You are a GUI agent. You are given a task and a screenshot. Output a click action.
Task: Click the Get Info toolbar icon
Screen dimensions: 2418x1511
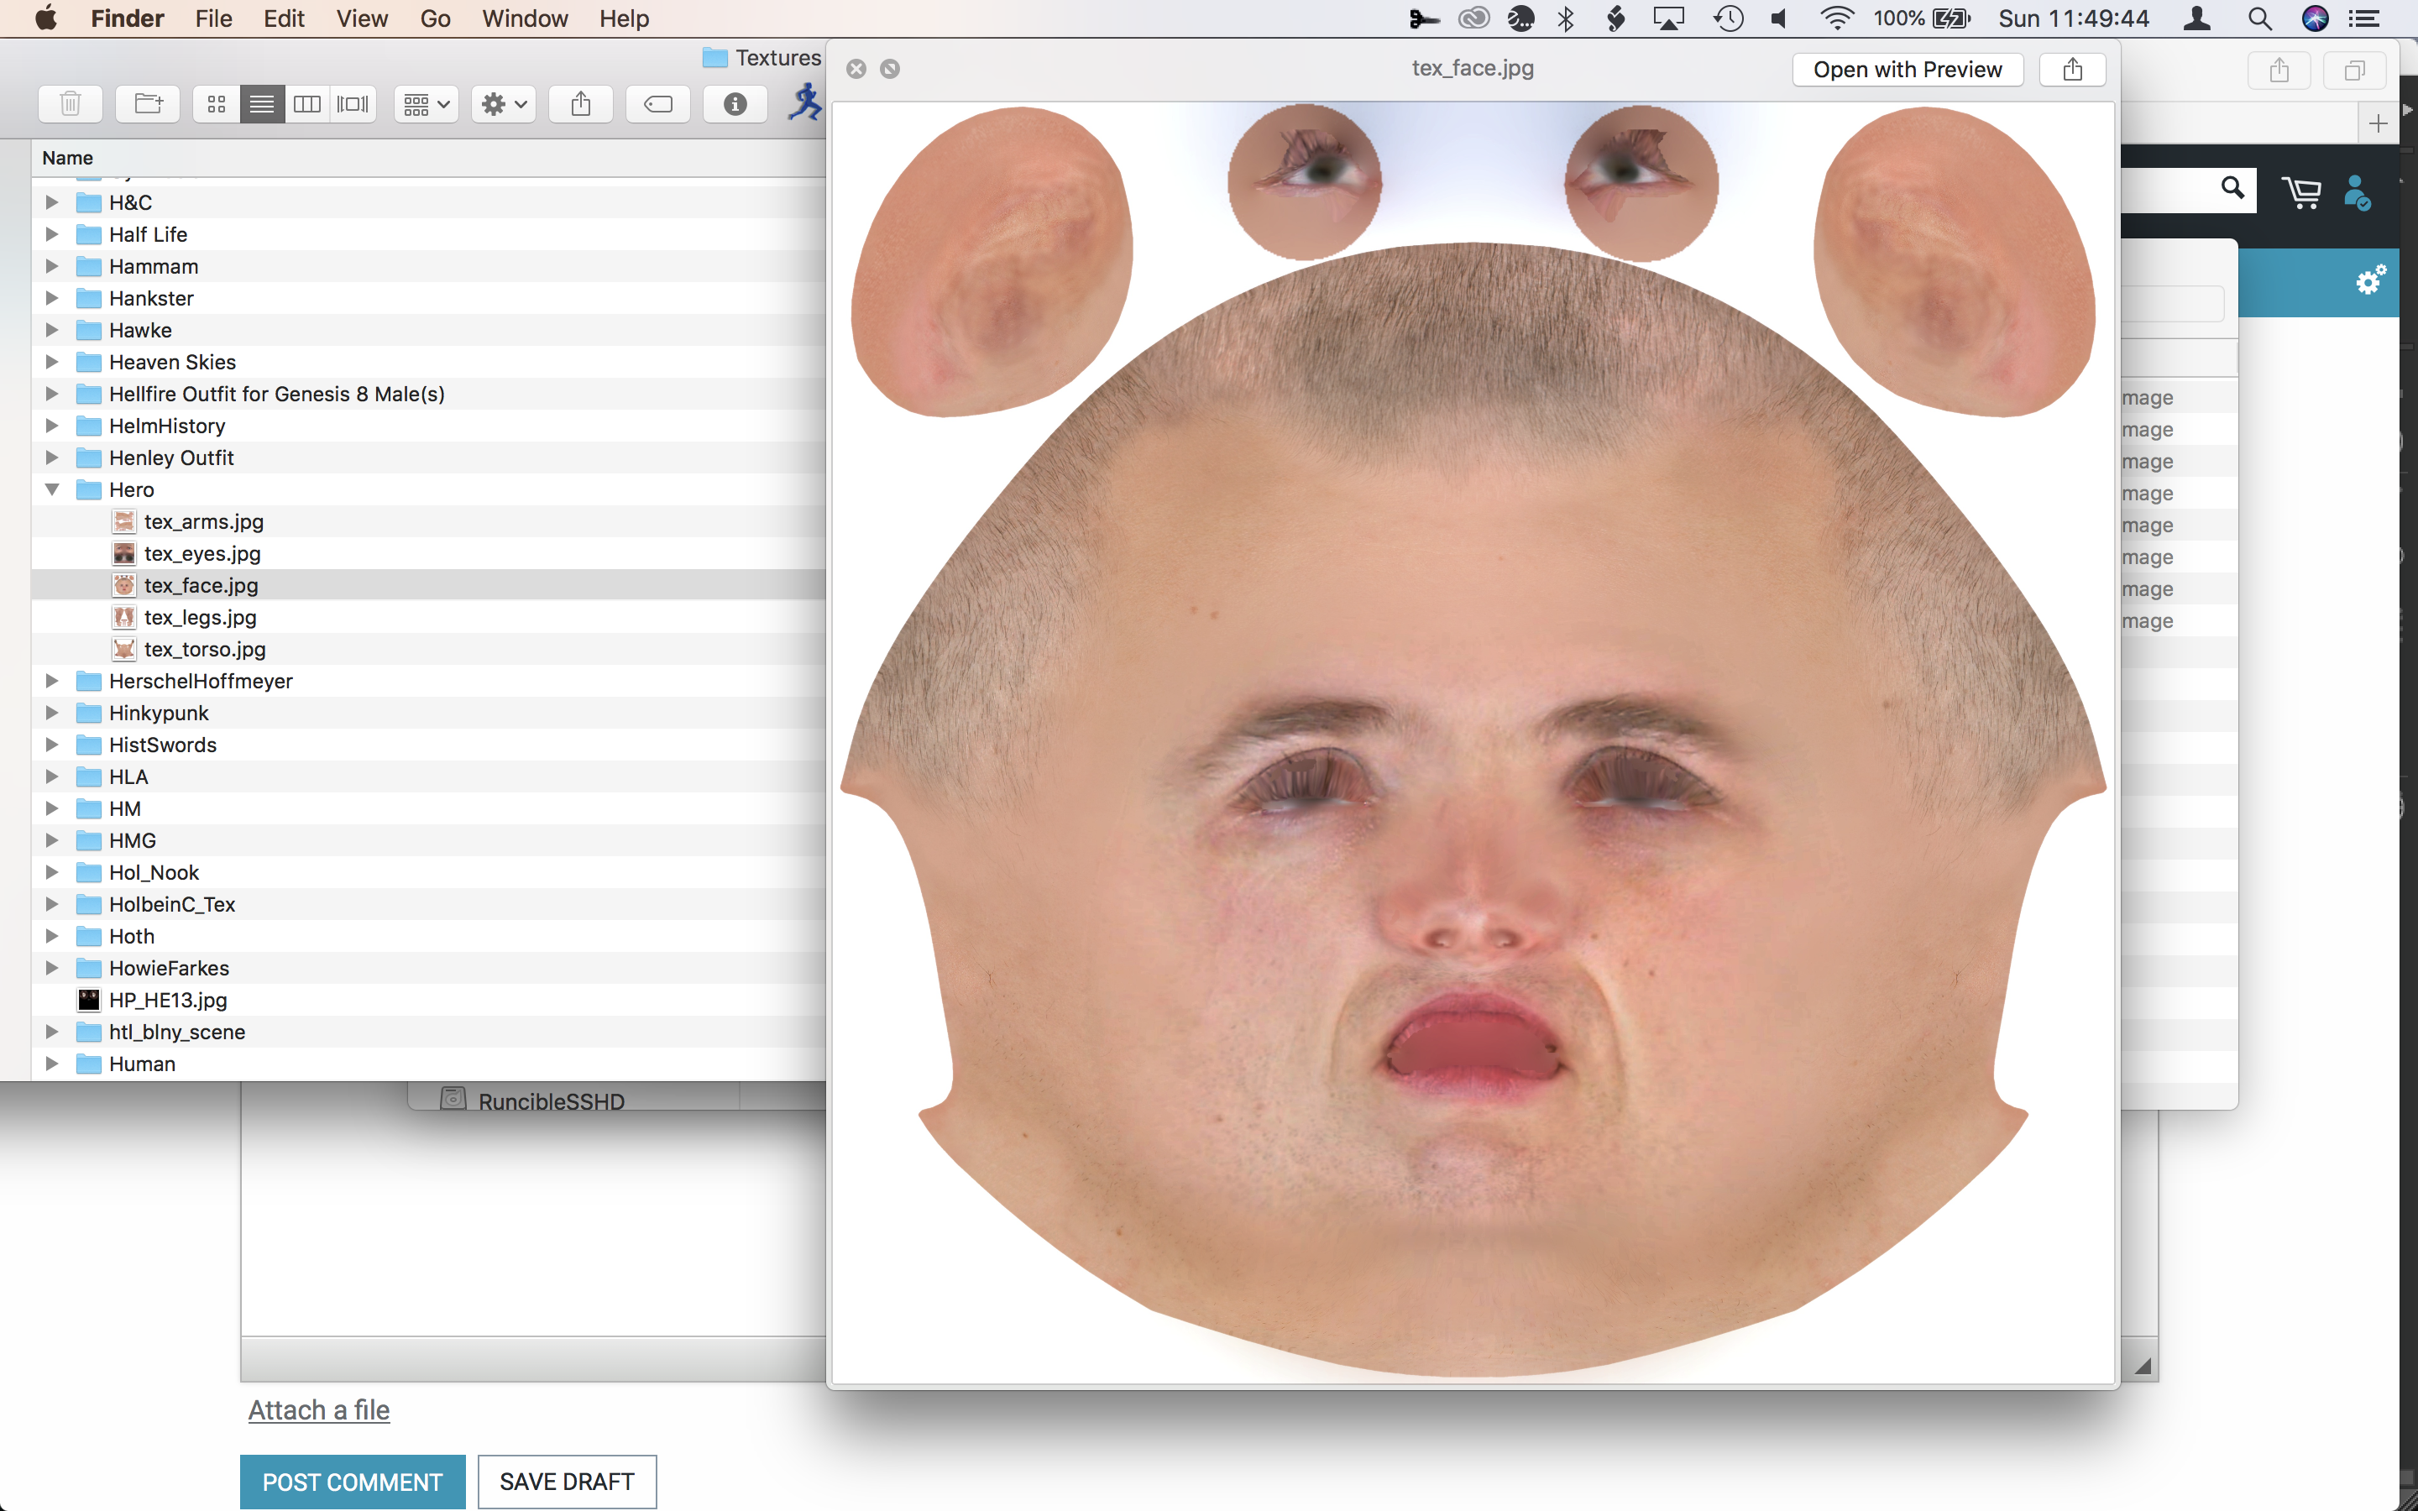735,104
